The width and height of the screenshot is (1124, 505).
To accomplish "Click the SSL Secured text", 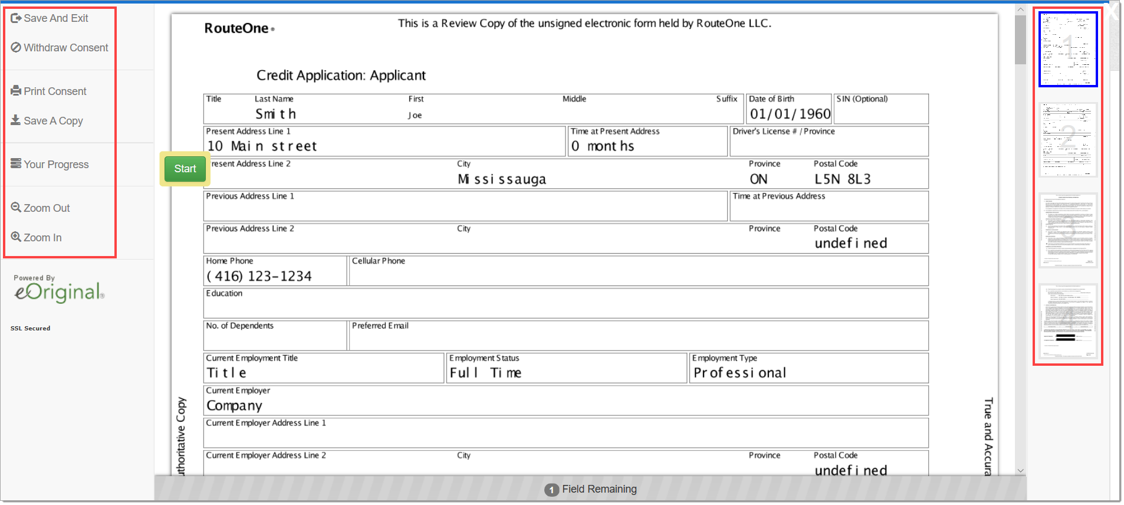I will click(31, 329).
